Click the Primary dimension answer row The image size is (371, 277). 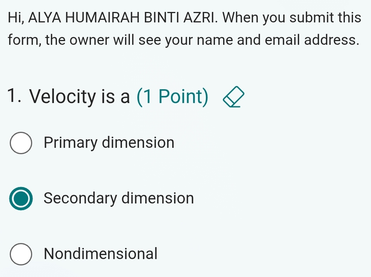pyautogui.click(x=94, y=142)
